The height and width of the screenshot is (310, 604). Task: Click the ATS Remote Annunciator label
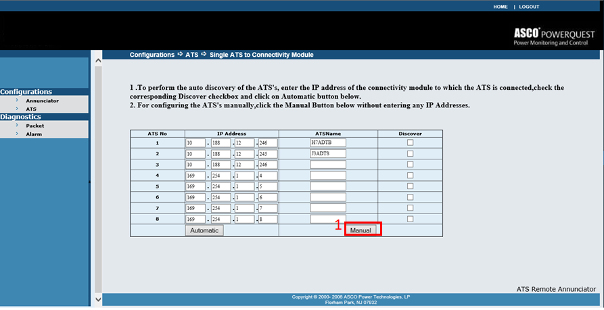click(x=556, y=289)
